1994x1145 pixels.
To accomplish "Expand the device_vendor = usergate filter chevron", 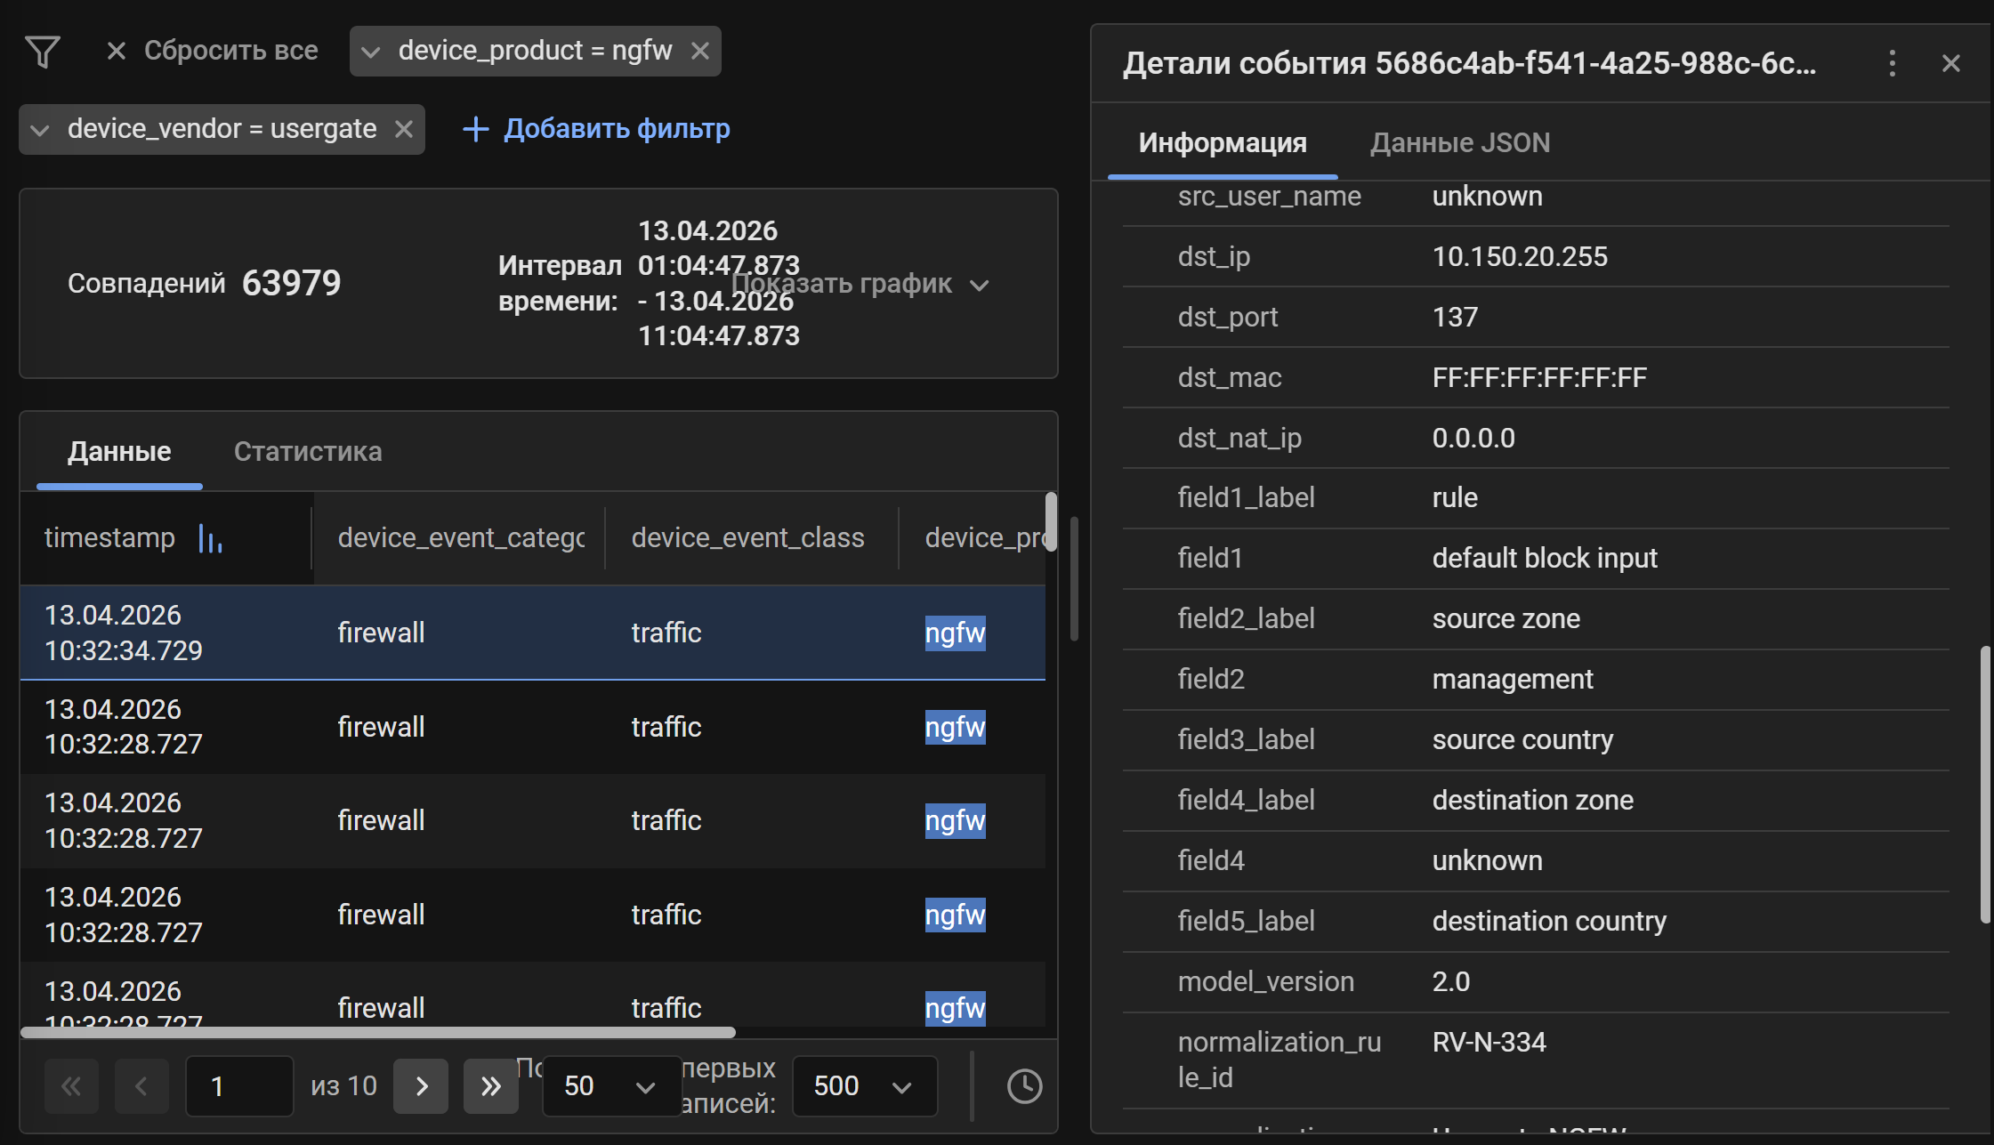I will [40, 130].
